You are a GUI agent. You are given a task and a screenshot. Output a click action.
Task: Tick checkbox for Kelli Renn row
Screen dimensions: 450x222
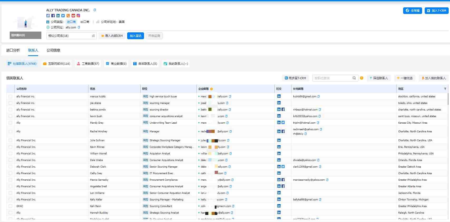[x=11, y=206]
